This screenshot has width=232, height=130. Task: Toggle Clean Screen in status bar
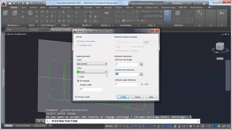coord(224,126)
